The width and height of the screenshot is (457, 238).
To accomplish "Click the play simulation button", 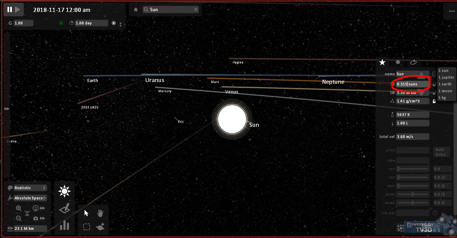I will (18, 10).
